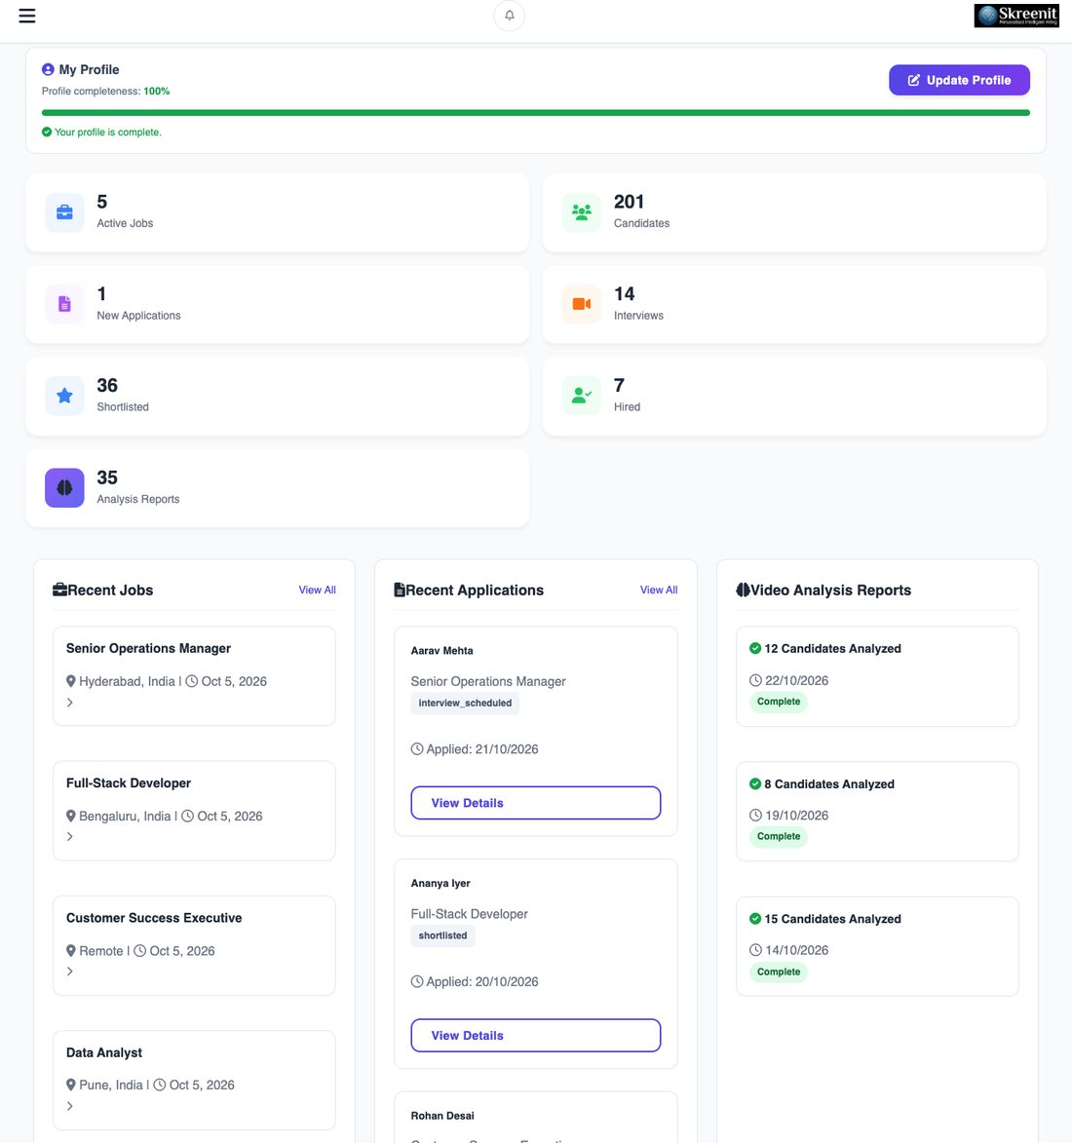
Task: Click green check on 8 Candidates Analyzed
Action: 755,784
